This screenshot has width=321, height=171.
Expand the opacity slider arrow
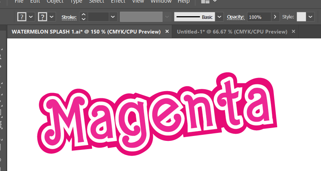coord(275,17)
